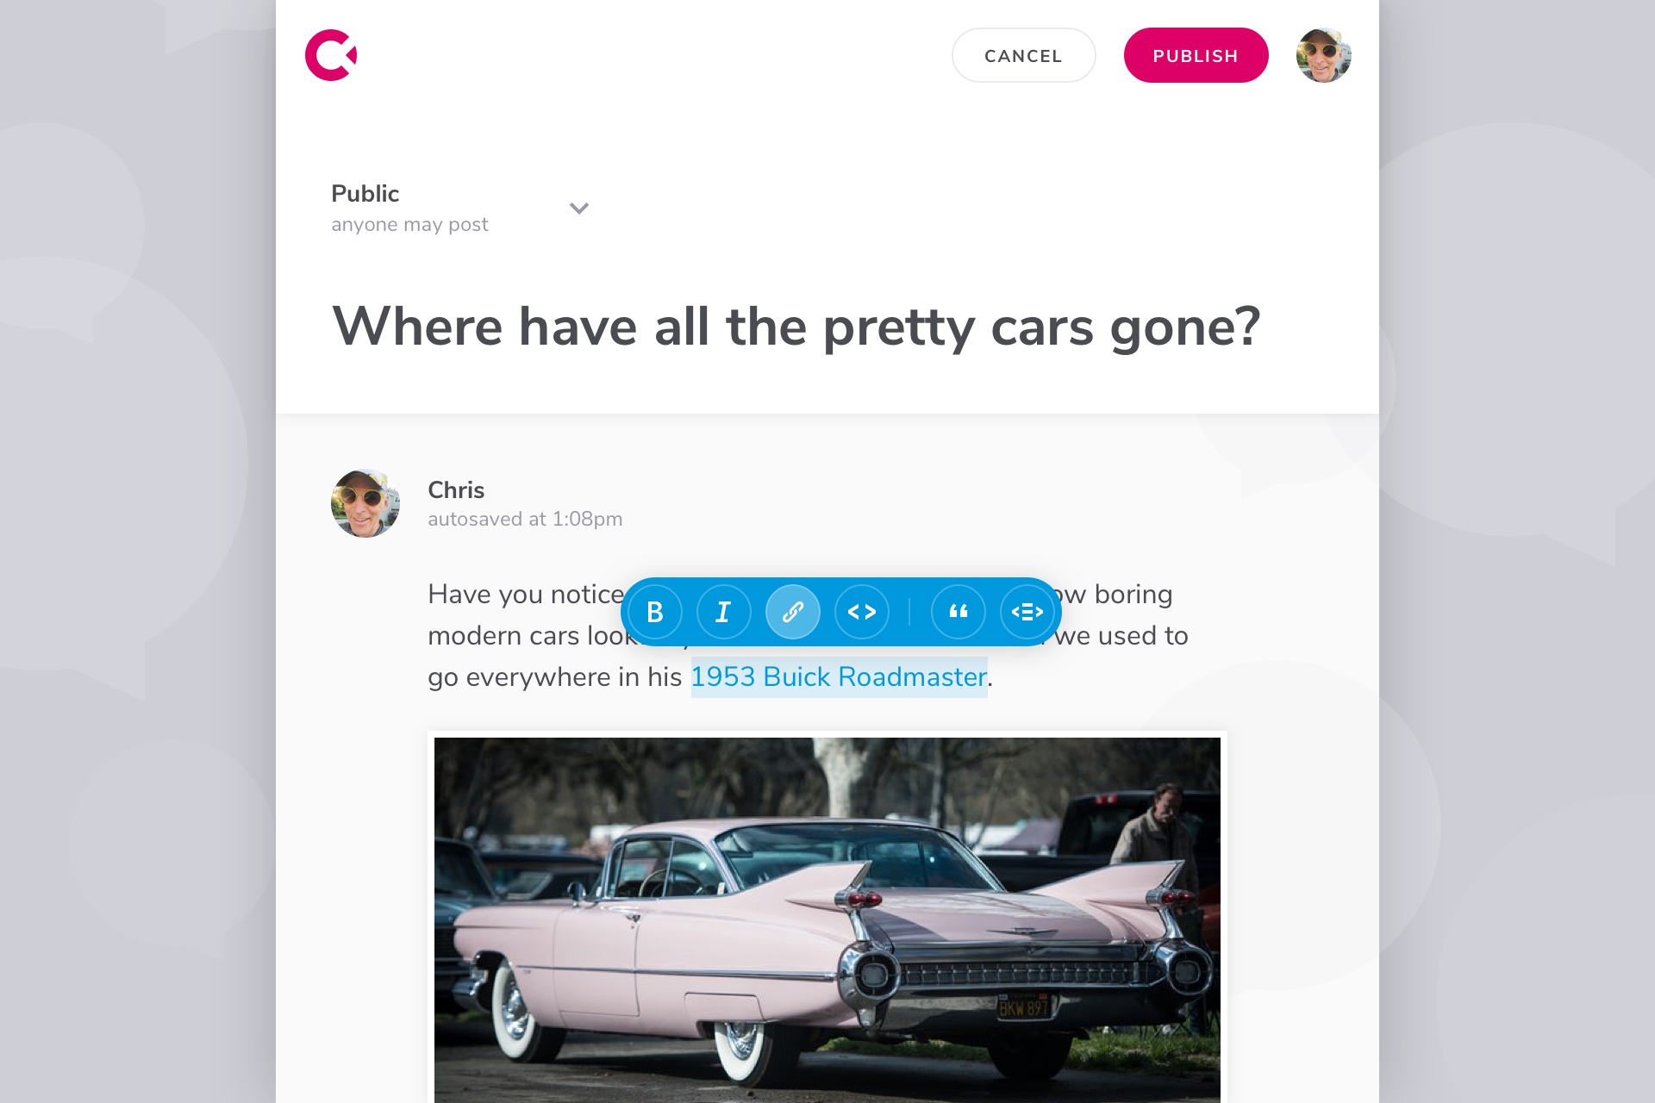The image size is (1655, 1103).
Task: Click the author name Chris
Action: coord(456,489)
